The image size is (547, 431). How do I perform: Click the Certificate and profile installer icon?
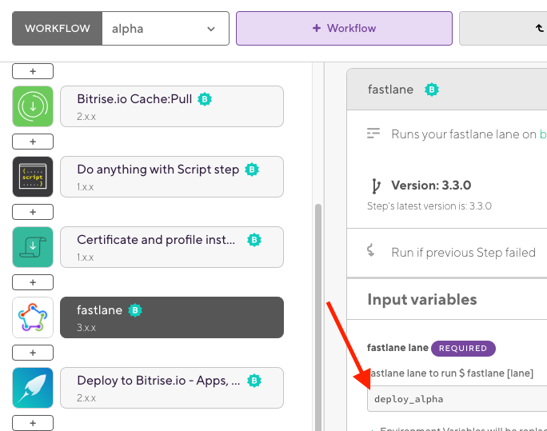click(x=33, y=247)
